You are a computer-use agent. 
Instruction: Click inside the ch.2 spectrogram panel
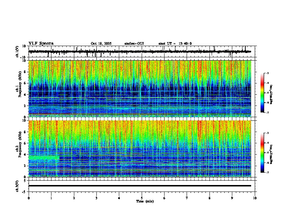point(140,149)
